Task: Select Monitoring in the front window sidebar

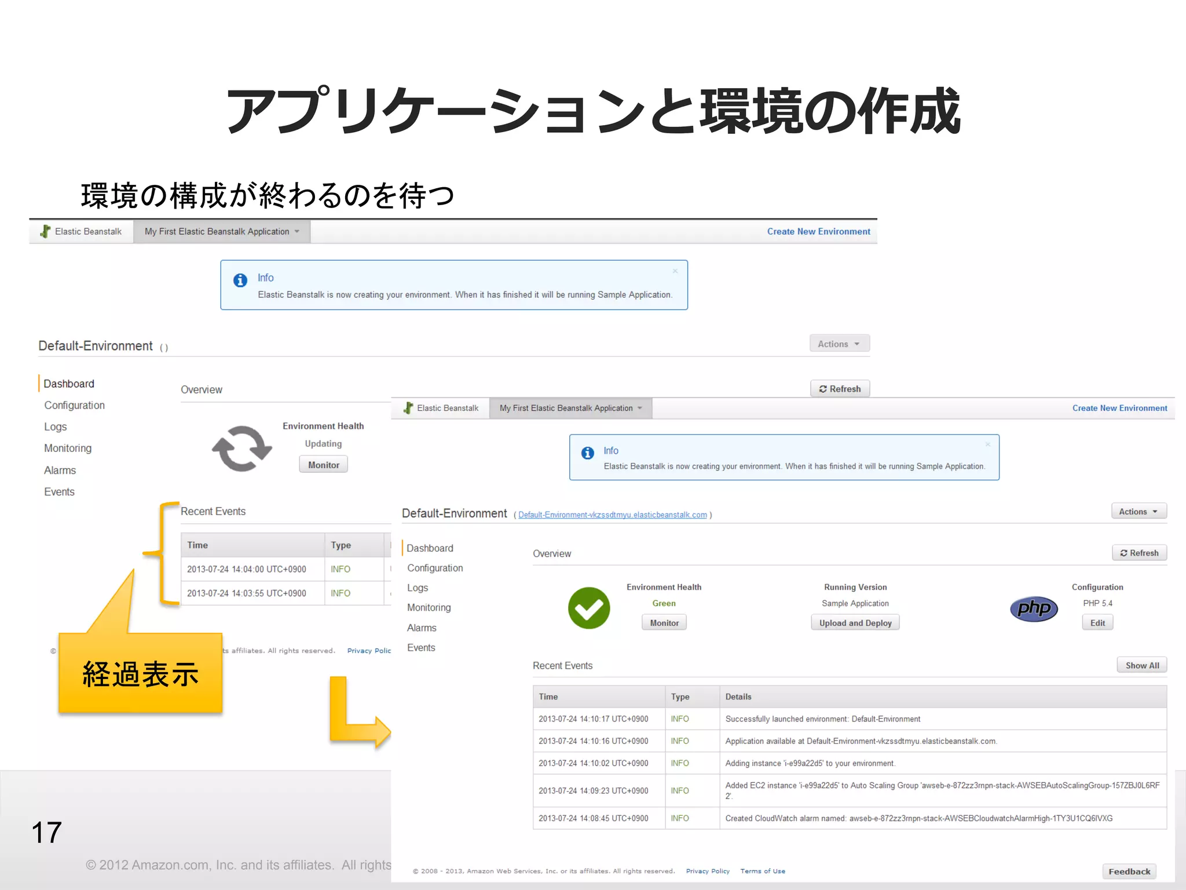Action: click(x=429, y=607)
